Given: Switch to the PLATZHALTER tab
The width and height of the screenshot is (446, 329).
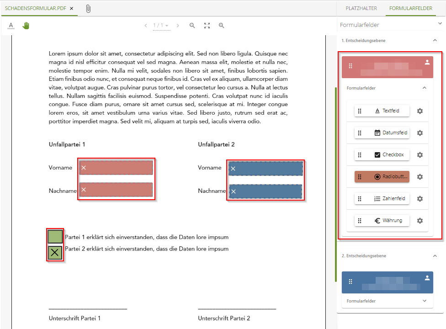Looking at the screenshot, I should point(361,8).
